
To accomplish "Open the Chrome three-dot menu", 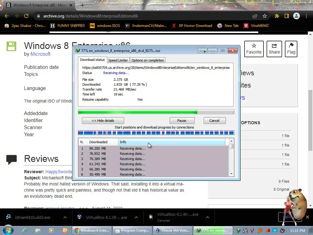I will [x=306, y=16].
